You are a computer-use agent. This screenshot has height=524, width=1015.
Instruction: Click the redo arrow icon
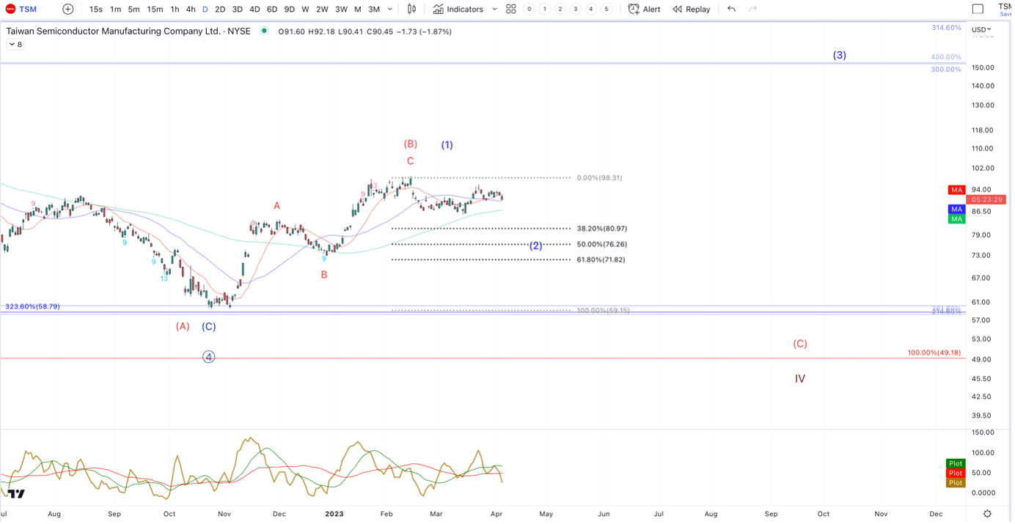coord(752,10)
